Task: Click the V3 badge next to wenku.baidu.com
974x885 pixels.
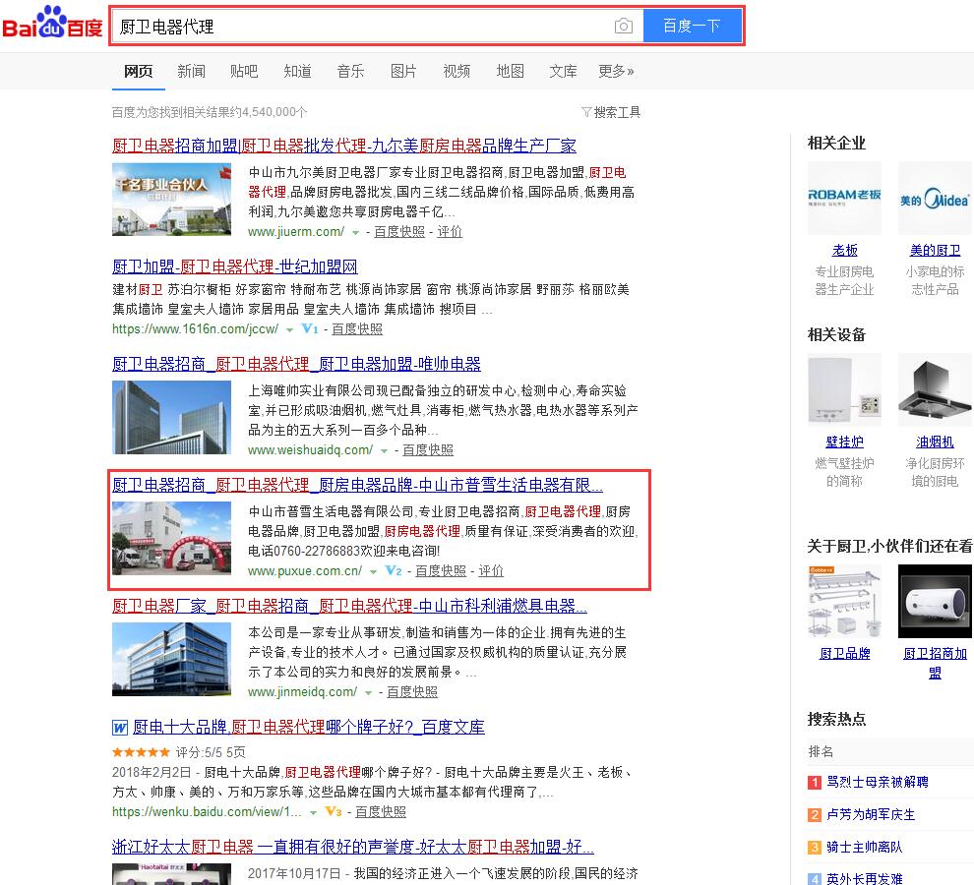Action: coord(334,812)
